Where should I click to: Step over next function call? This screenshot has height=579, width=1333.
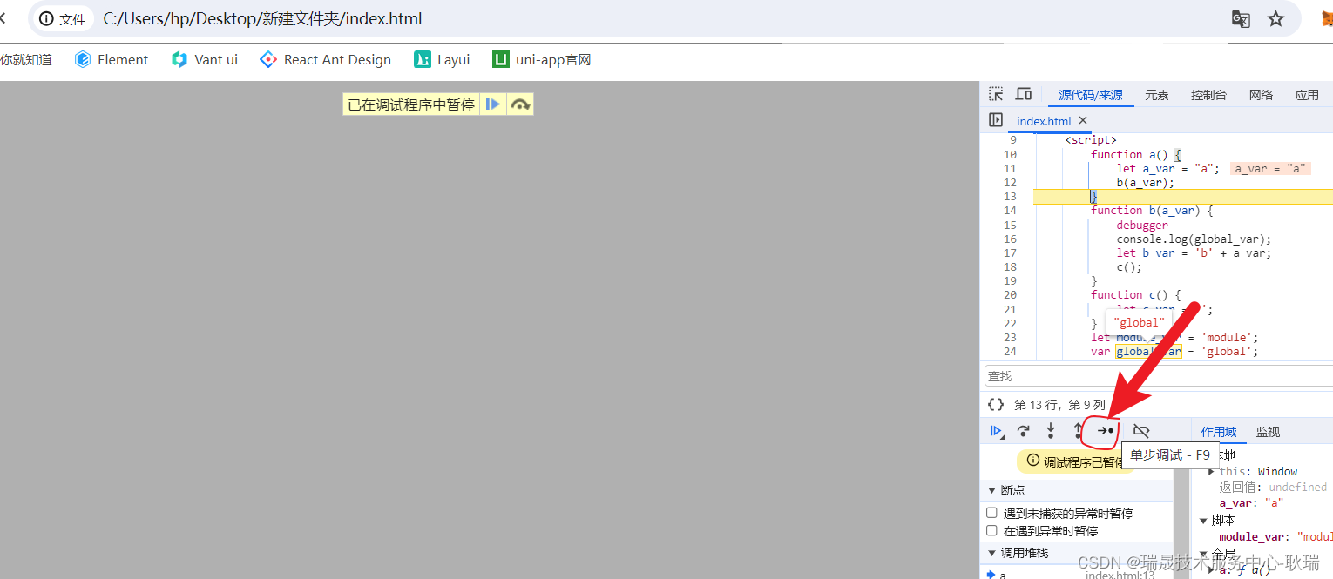[1024, 431]
